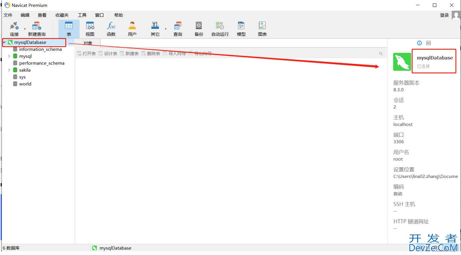Select the View (视图) toolbar icon

90,26
